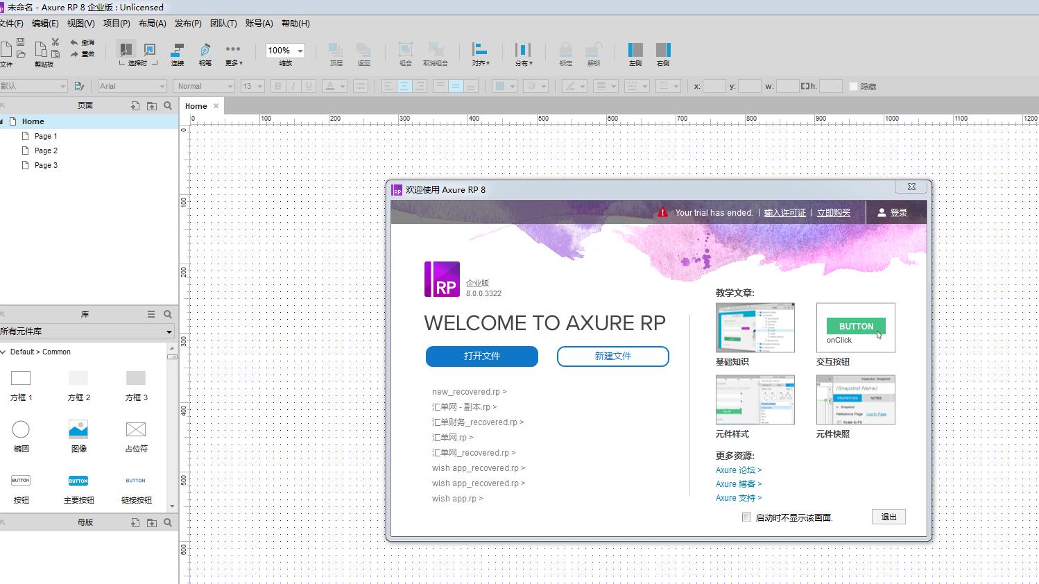
Task: Click the add page icon in 页面 panel
Action: pyautogui.click(x=135, y=105)
